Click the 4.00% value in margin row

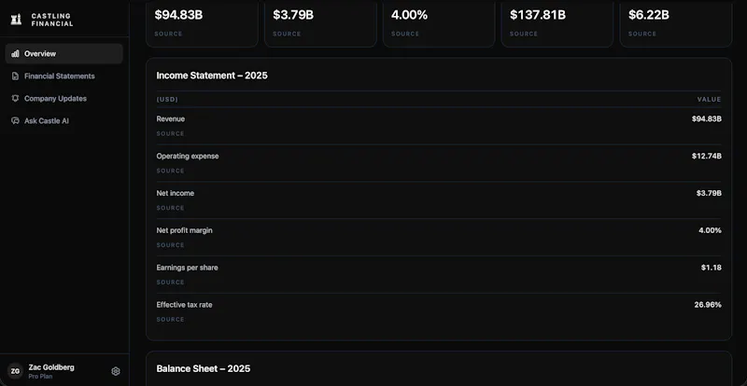[x=710, y=230]
